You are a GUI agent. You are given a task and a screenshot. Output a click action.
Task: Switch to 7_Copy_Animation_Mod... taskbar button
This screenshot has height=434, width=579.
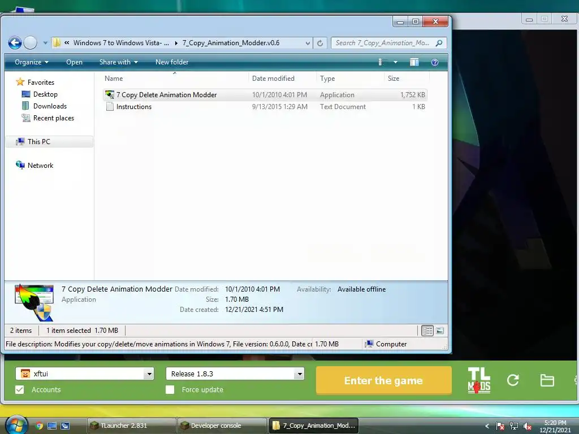(313, 426)
